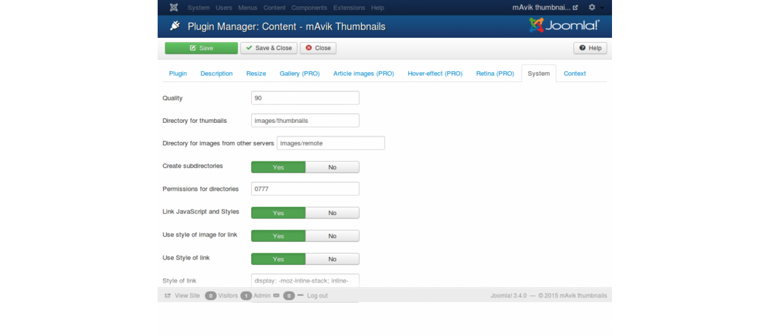Switch to the Context tab
The height and width of the screenshot is (336, 769).
pos(575,74)
